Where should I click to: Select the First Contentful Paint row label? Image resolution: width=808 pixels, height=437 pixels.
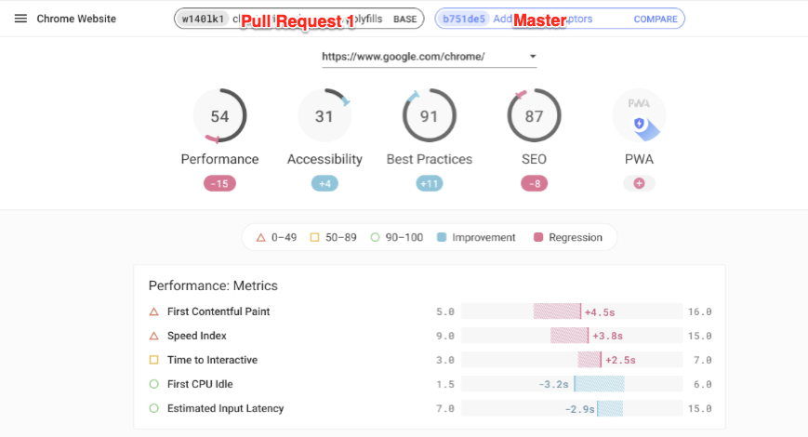click(x=219, y=311)
